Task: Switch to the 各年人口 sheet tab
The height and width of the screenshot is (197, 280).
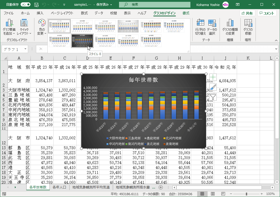Action: (x=59, y=187)
